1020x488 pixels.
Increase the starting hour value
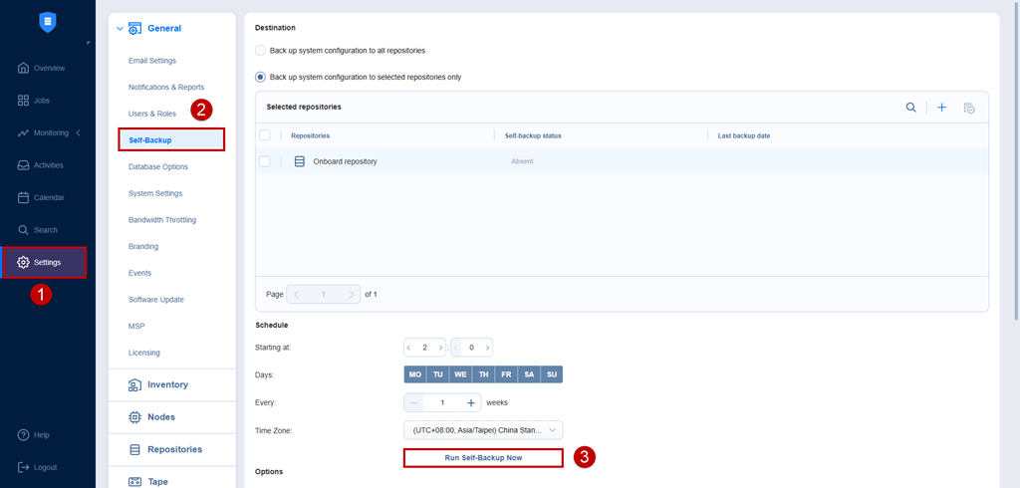tap(440, 348)
